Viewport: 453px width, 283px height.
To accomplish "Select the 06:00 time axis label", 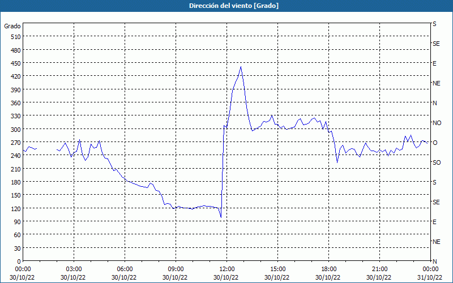I will click(x=125, y=269).
